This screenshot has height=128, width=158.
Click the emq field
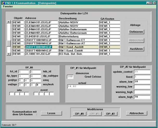point(36,81)
